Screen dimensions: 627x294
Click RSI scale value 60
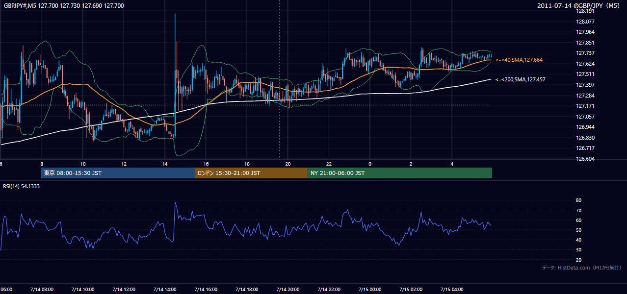click(x=578, y=220)
